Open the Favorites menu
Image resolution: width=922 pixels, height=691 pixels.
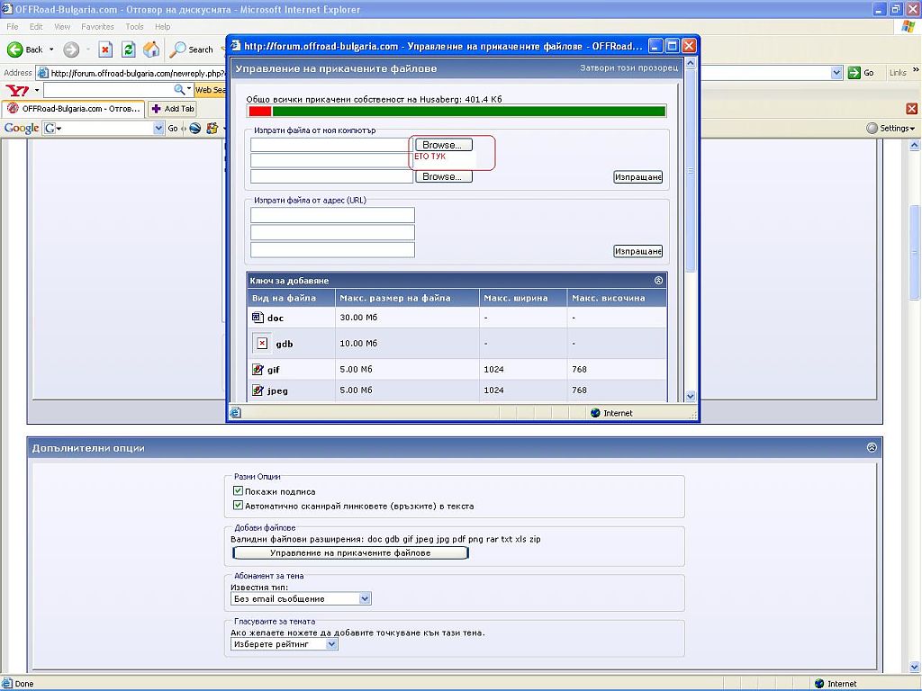[x=97, y=27]
